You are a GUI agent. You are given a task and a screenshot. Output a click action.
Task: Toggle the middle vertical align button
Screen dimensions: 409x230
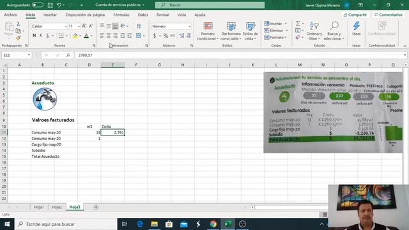click(109, 26)
